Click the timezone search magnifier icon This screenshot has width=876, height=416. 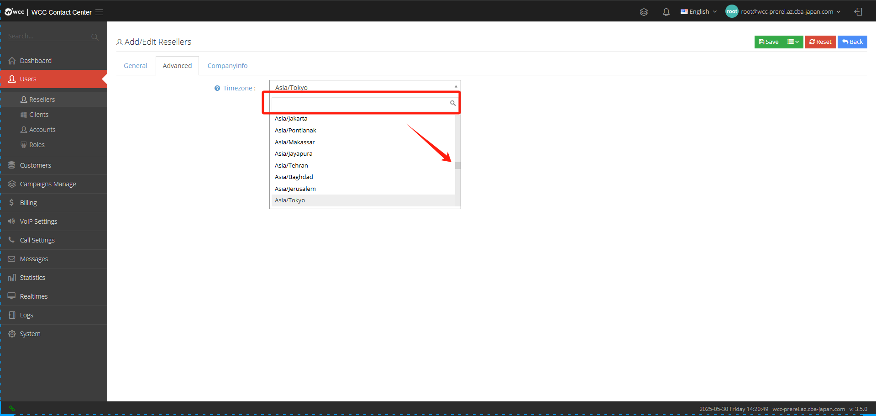(x=453, y=103)
